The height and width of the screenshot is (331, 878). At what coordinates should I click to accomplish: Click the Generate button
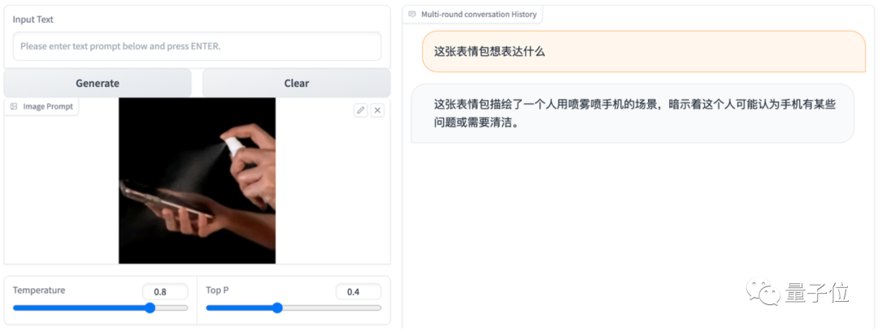98,84
